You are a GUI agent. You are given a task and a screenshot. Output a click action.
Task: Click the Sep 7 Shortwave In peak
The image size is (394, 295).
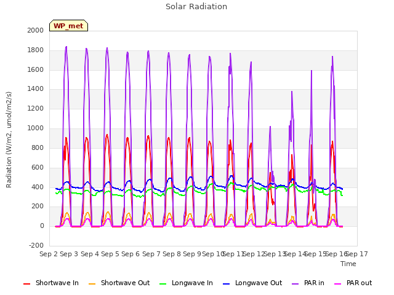point(148,136)
